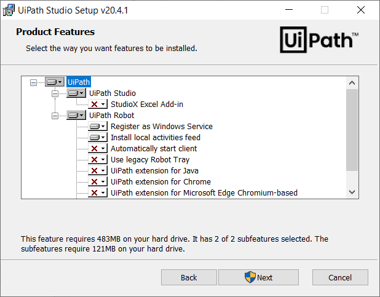
Task: Toggle UiPath extension for Java install state
Action: pos(97,170)
